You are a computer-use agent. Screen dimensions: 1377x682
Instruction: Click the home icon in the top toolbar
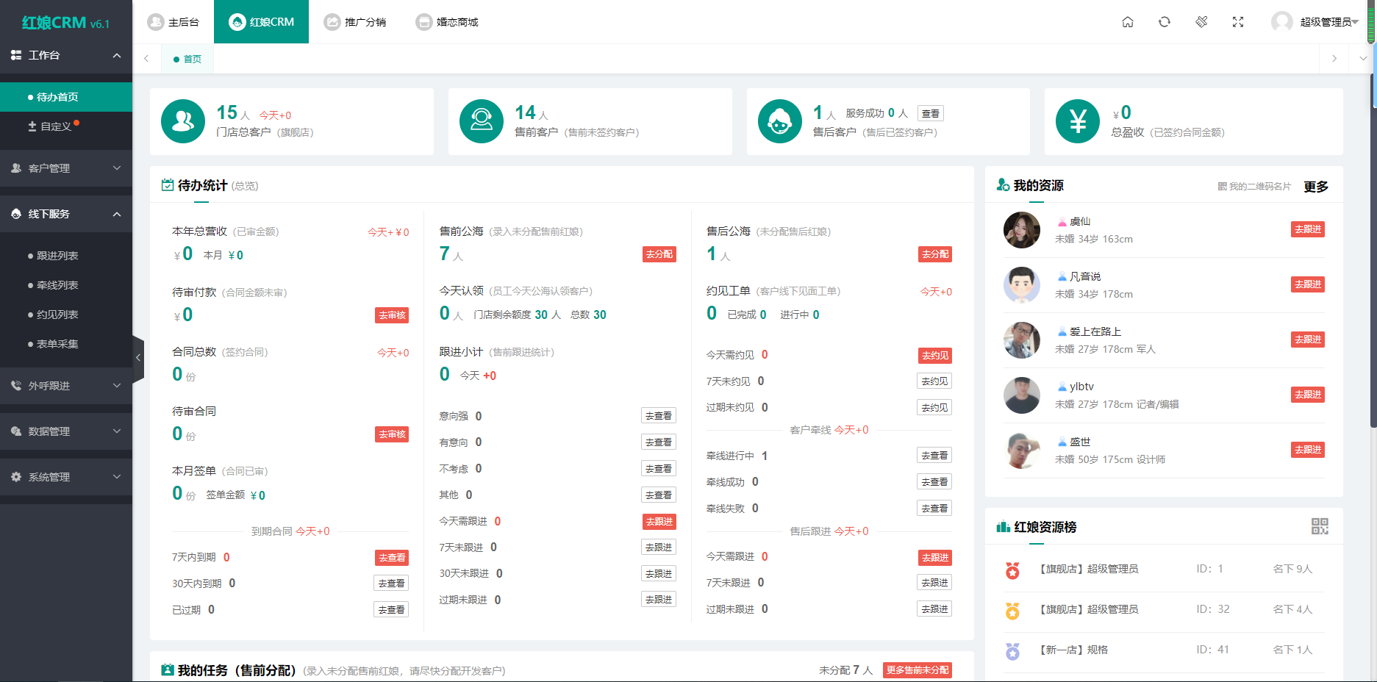coord(1128,22)
